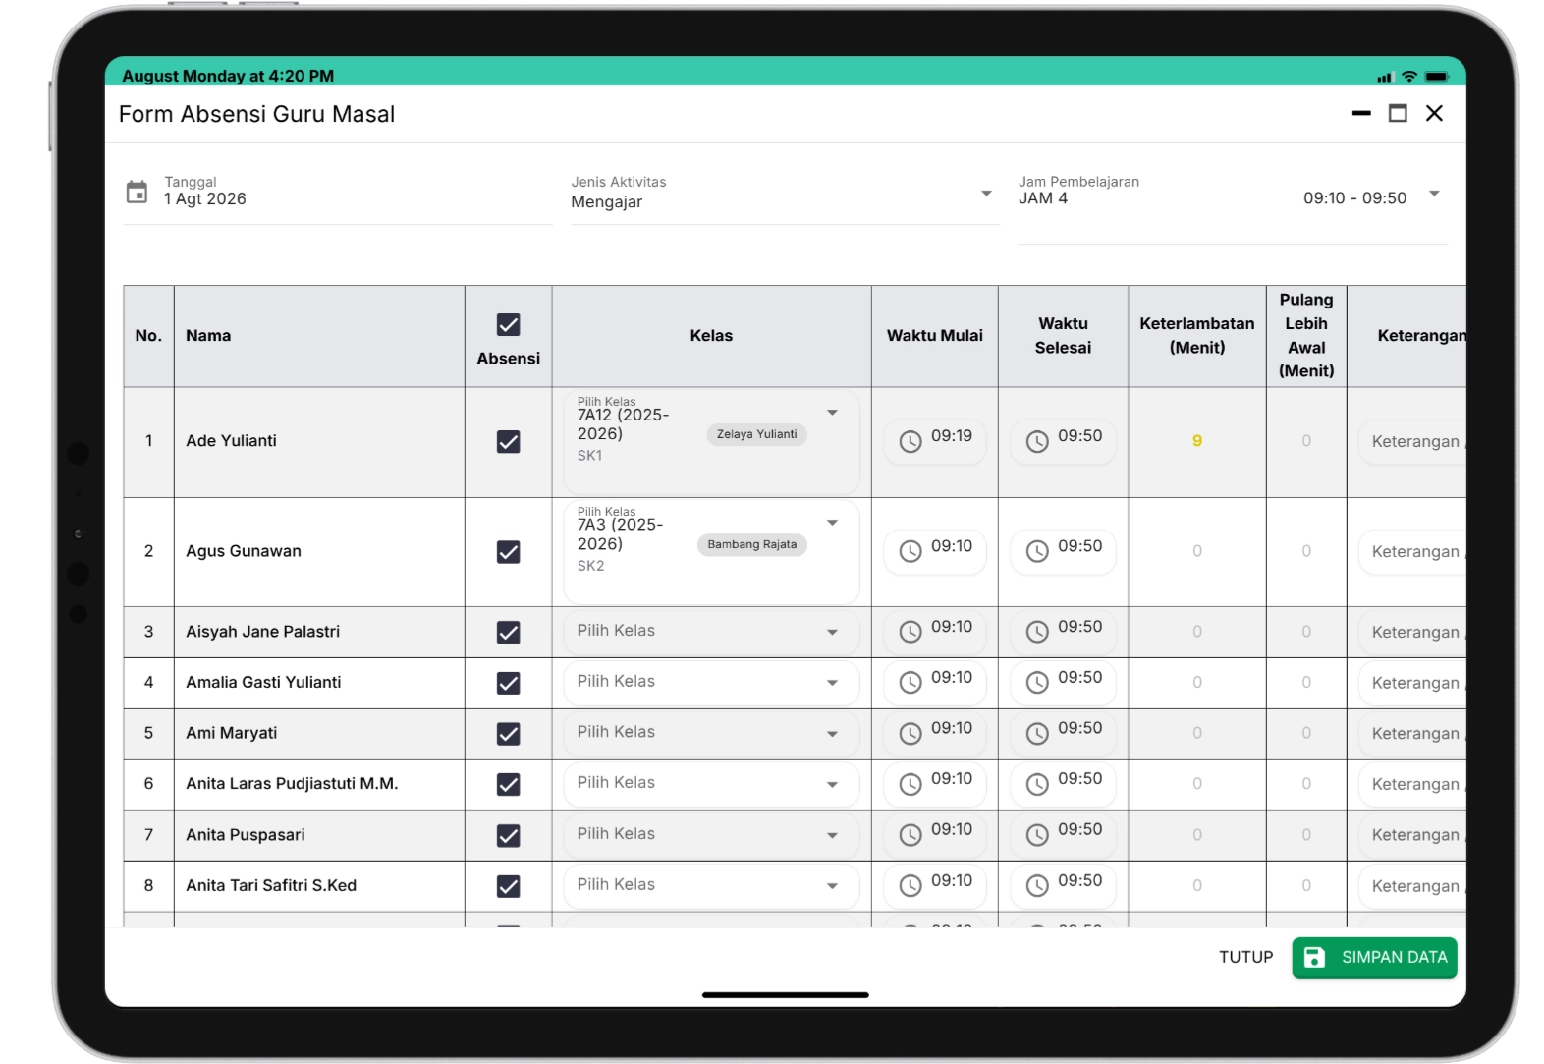Image resolution: width=1544 pixels, height=1064 pixels.
Task: Click the clock icon in Ami Maryati's Waktu Selesai
Action: [1037, 733]
